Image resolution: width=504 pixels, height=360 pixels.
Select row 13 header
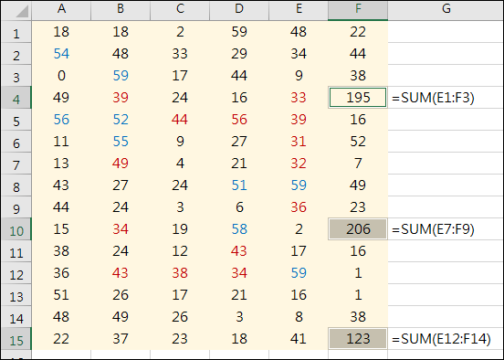pyautogui.click(x=16, y=295)
